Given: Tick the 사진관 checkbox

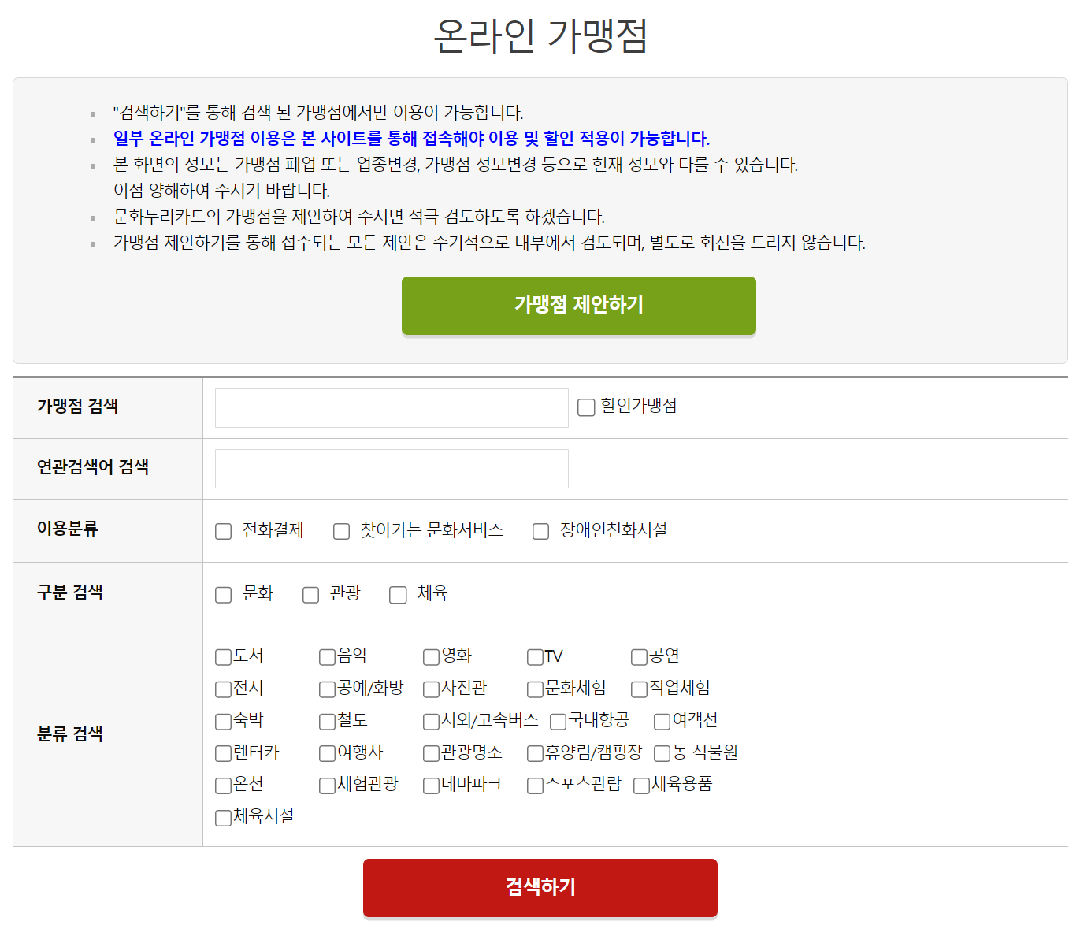Looking at the screenshot, I should coord(431,689).
